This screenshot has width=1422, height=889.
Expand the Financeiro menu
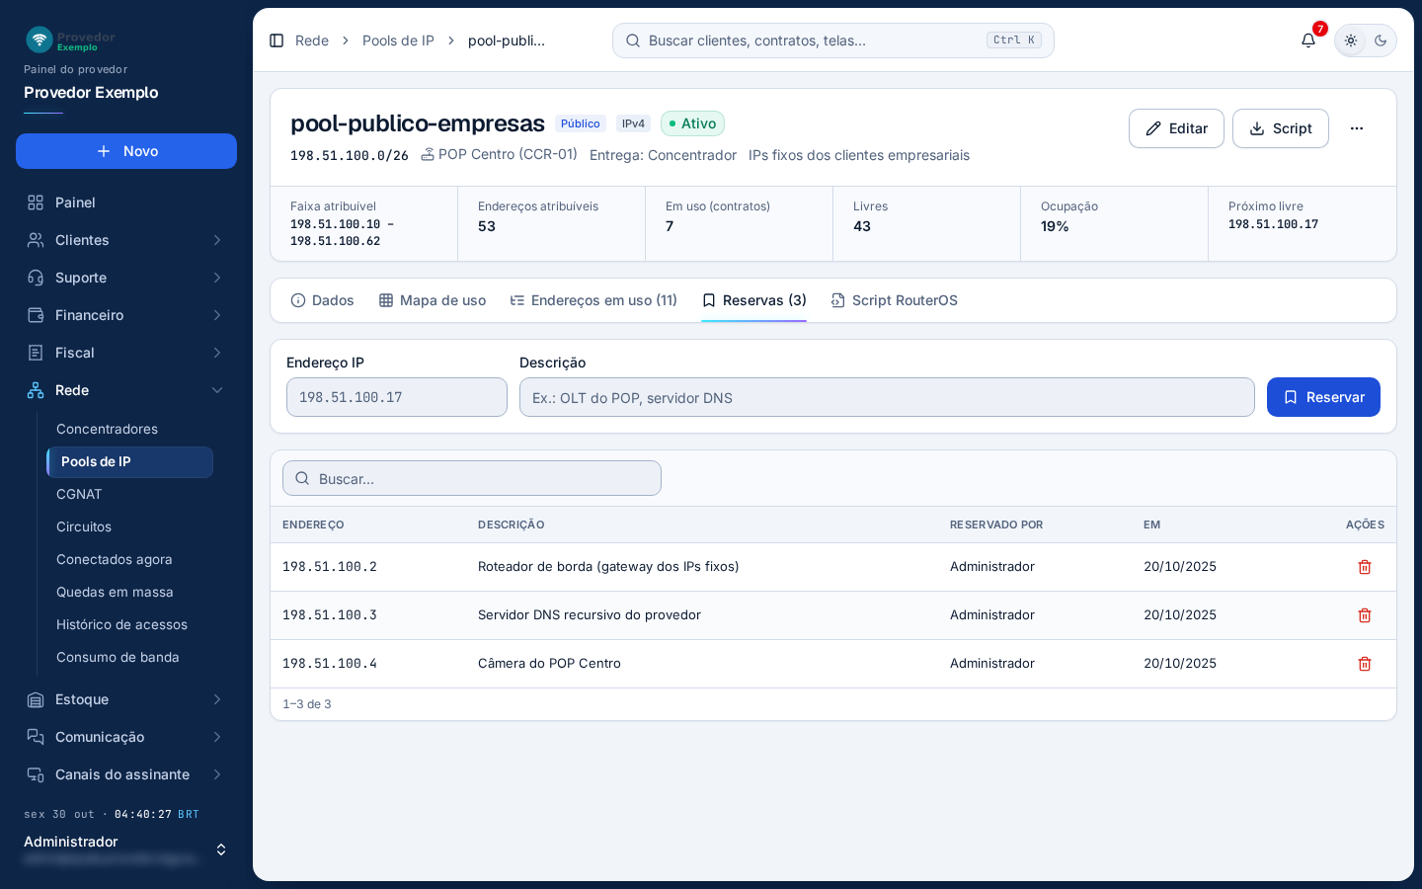[126, 315]
